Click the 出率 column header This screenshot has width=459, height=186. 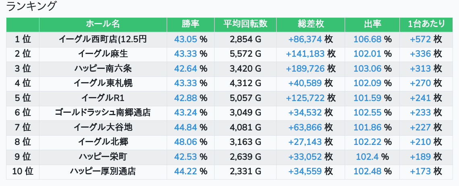click(x=372, y=24)
